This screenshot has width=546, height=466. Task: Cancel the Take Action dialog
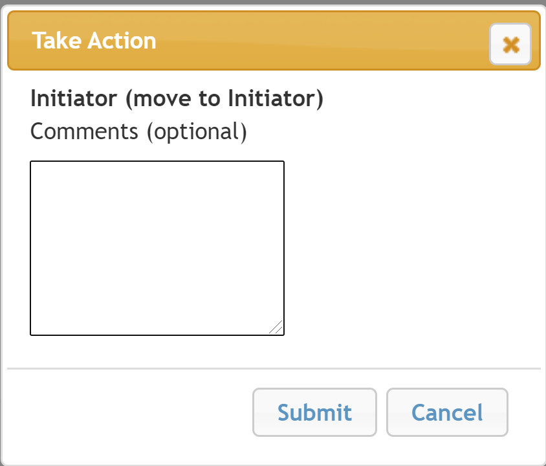[447, 412]
